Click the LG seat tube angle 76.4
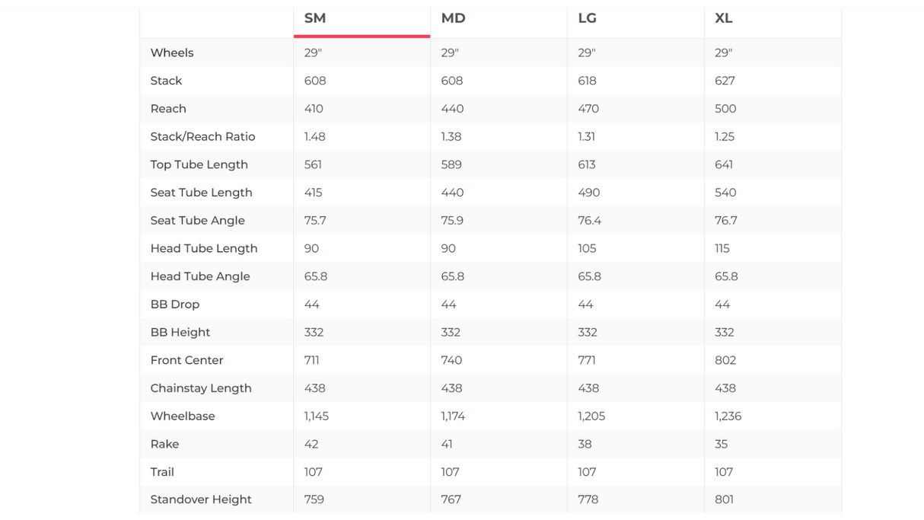The width and height of the screenshot is (924, 520). (x=589, y=220)
